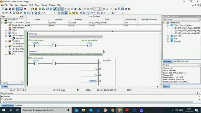Toggle pin on Delta Library Preview panel
Image resolution: width=201 pixels, height=113 pixels.
pyautogui.click(x=198, y=16)
